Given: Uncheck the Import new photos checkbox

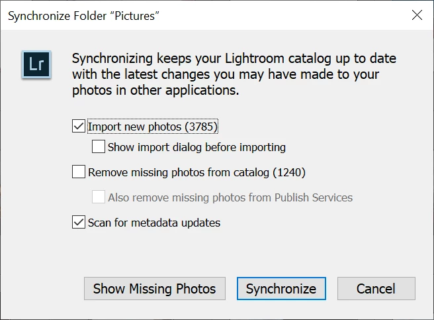Looking at the screenshot, I should coord(79,126).
